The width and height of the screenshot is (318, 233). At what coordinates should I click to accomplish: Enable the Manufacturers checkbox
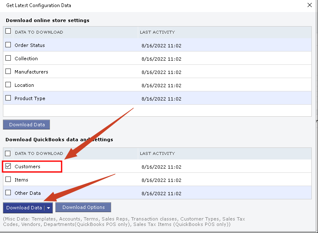(x=8, y=71)
